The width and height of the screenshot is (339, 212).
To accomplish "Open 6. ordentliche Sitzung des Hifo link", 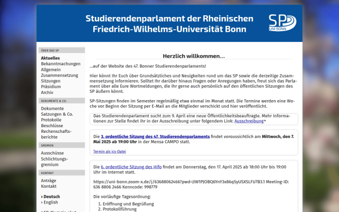I will (131, 167).
